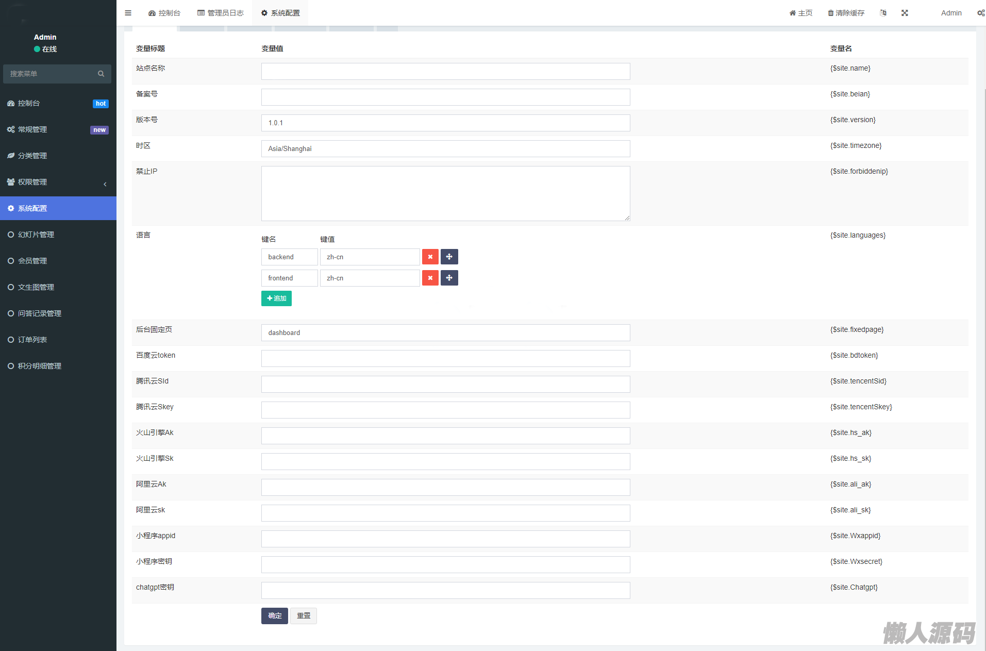Image resolution: width=986 pixels, height=651 pixels.
Task: Click the 阿里云sk input field
Action: 446,513
